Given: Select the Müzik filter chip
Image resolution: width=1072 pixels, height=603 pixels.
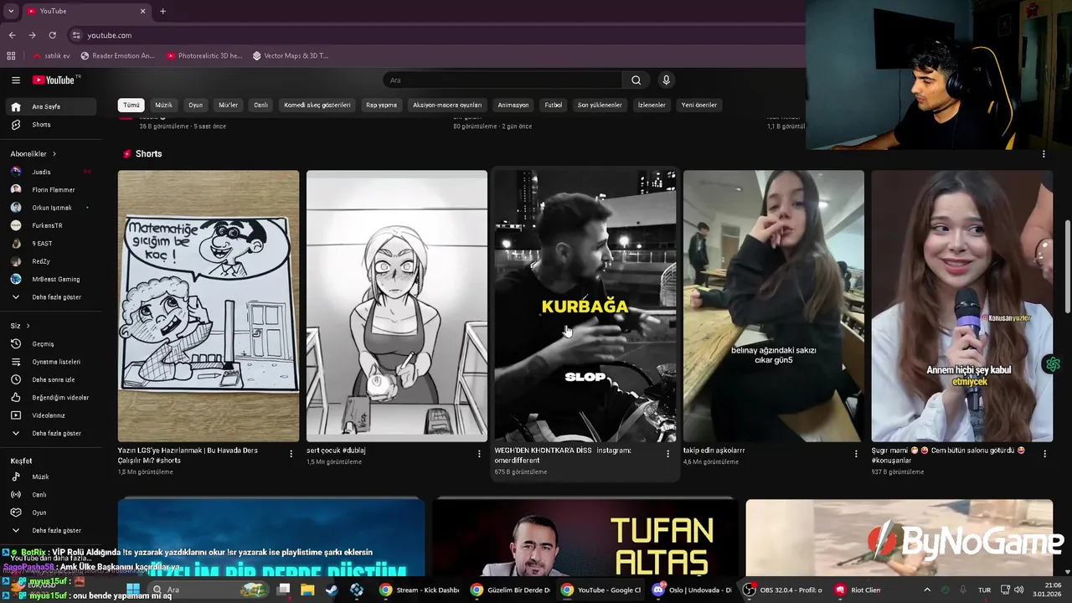Looking at the screenshot, I should tap(164, 105).
